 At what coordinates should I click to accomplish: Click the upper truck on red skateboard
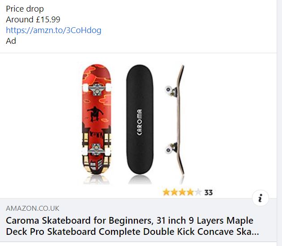(x=97, y=89)
